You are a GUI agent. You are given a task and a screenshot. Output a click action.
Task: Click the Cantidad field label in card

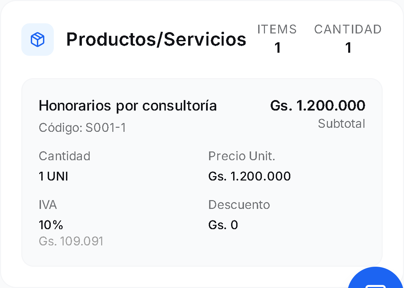tap(64, 156)
